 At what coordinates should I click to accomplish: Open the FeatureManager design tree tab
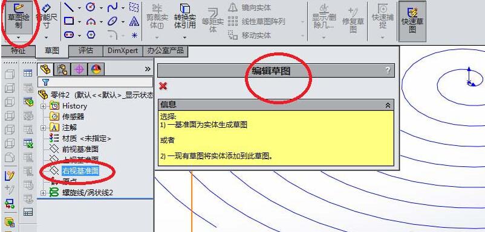(x=45, y=69)
